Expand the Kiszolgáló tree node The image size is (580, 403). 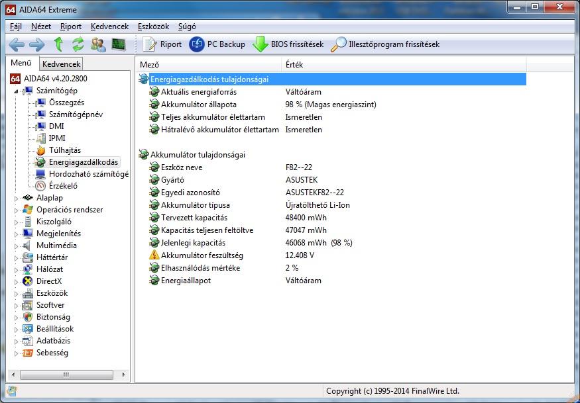pyautogui.click(x=16, y=222)
